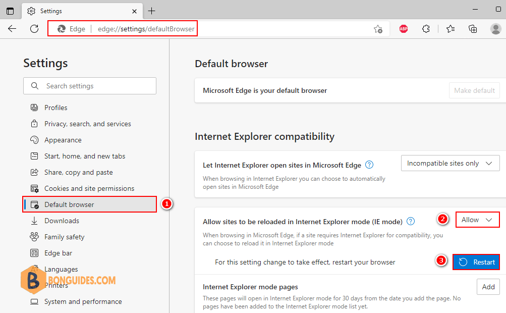Select Default browser in sidebar
The image size is (506, 313).
coord(90,204)
